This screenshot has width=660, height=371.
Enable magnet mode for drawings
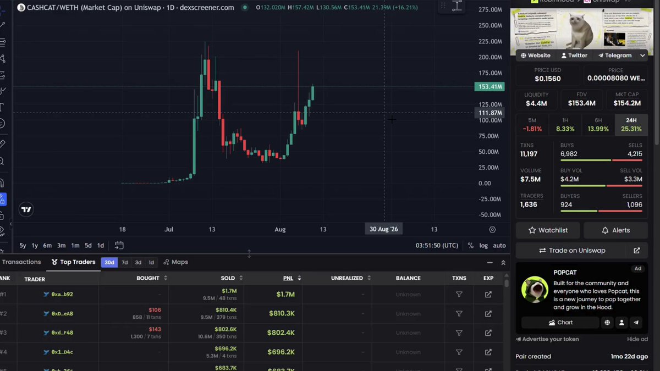coord(2,182)
